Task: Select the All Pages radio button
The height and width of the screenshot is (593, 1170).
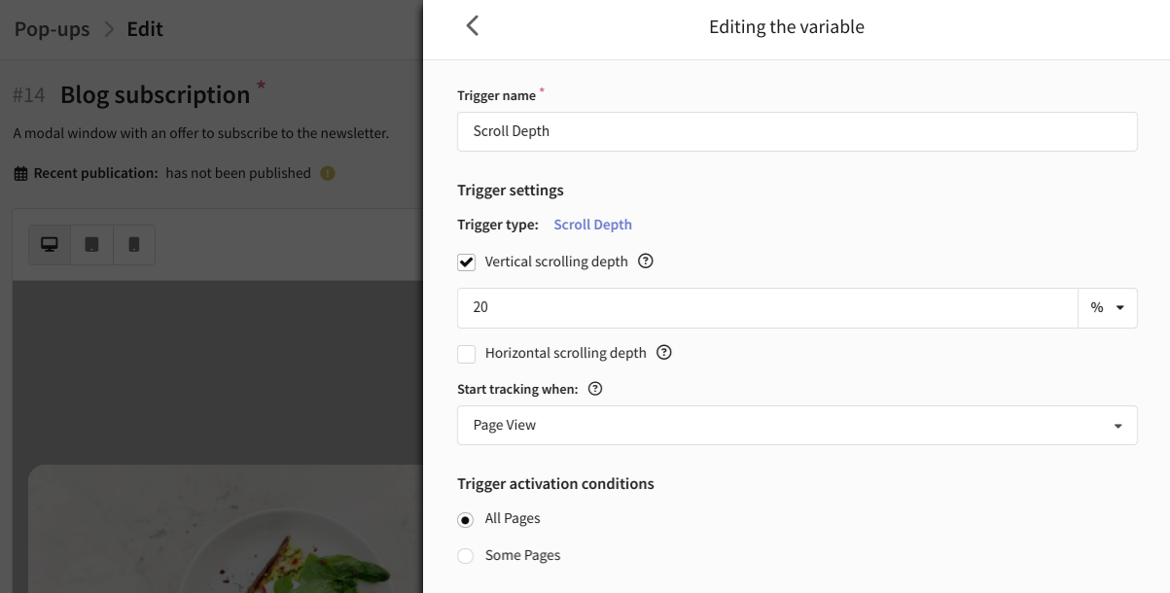Action: click(466, 519)
